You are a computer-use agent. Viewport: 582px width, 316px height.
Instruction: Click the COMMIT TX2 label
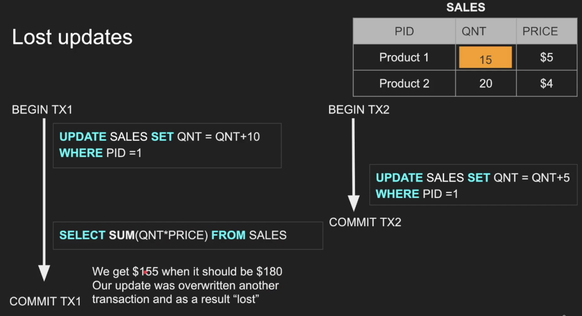pos(365,222)
